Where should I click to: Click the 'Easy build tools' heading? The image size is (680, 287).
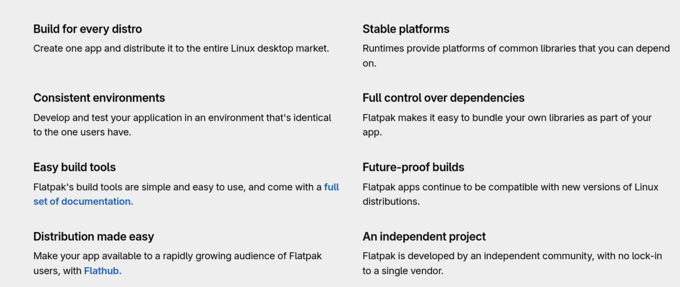(75, 167)
